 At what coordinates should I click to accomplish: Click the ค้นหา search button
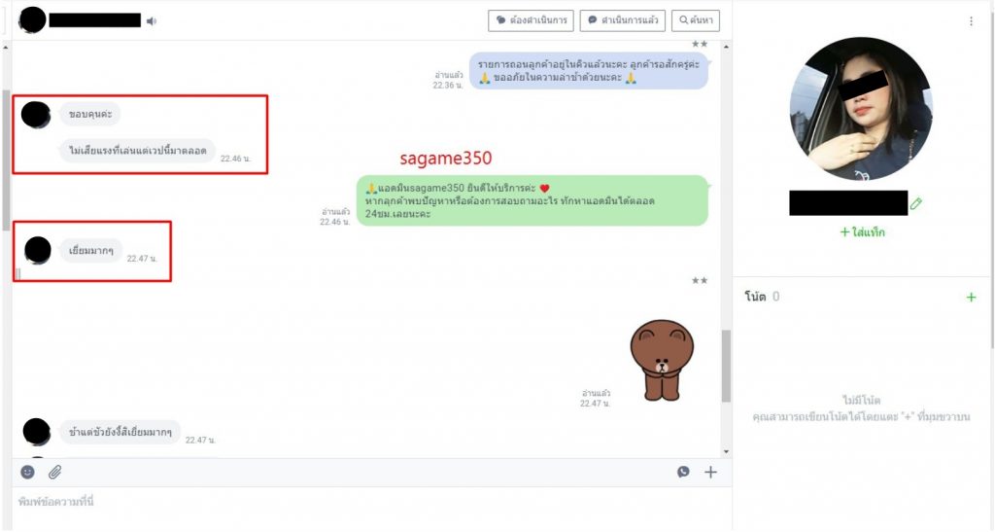tap(698, 20)
